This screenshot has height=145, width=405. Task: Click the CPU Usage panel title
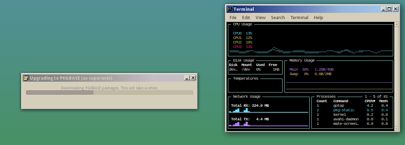click(243, 24)
